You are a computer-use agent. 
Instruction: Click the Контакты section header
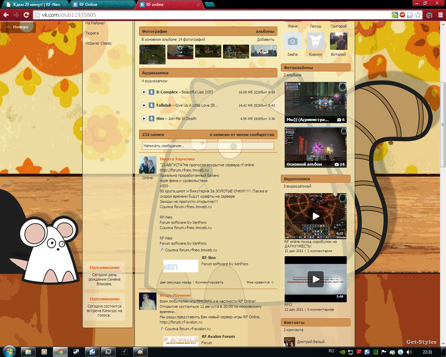pos(316,322)
